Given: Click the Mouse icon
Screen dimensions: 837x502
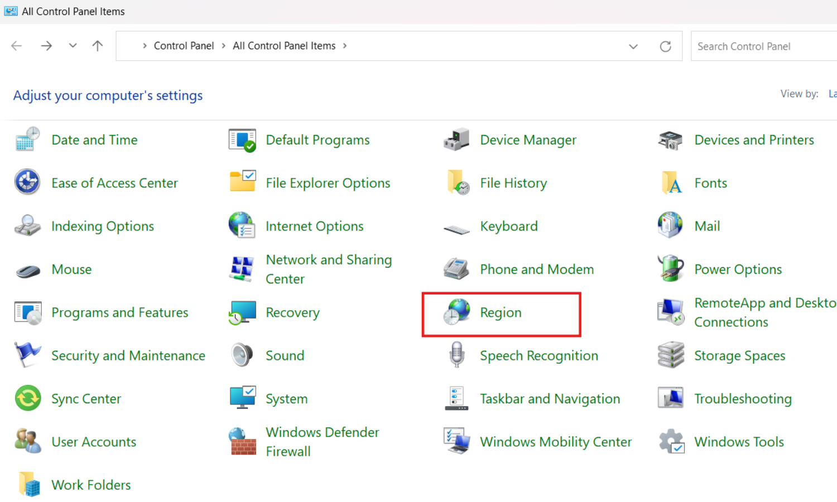Looking at the screenshot, I should pyautogui.click(x=28, y=271).
